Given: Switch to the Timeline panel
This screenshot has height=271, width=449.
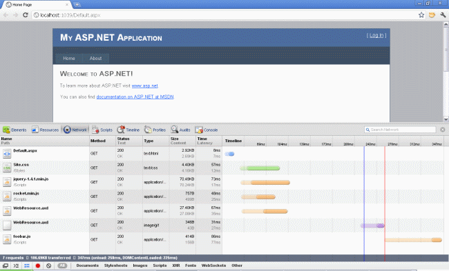Looking at the screenshot, I should click(x=128, y=130).
